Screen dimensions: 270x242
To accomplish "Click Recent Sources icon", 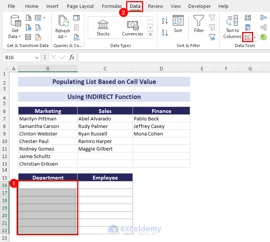I will pyautogui.click(x=38, y=27).
